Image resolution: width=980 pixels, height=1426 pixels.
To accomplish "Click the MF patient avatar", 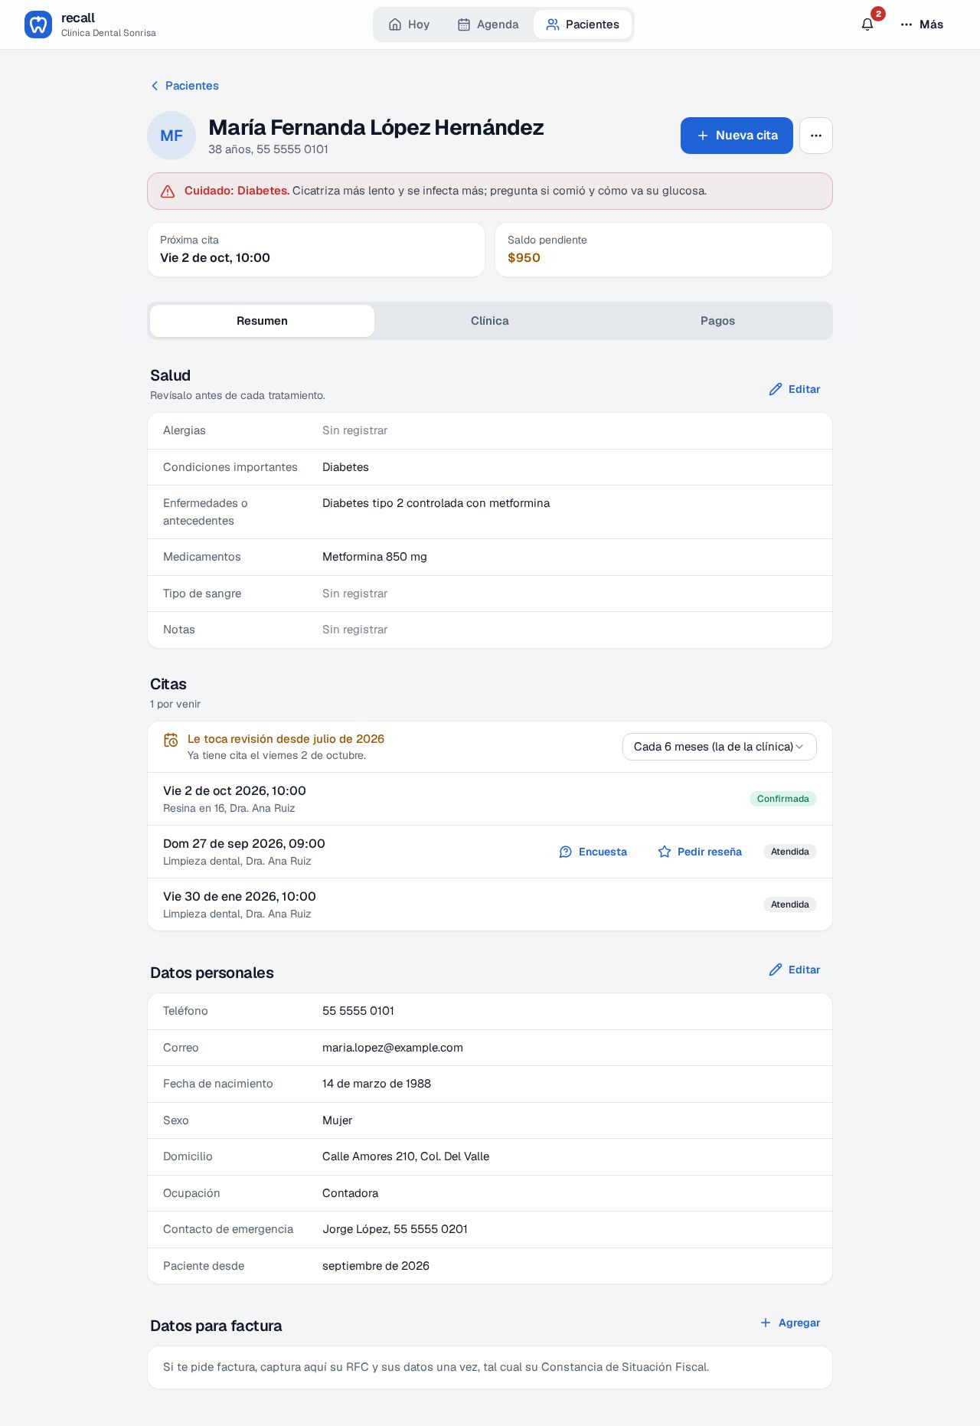I will point(171,136).
